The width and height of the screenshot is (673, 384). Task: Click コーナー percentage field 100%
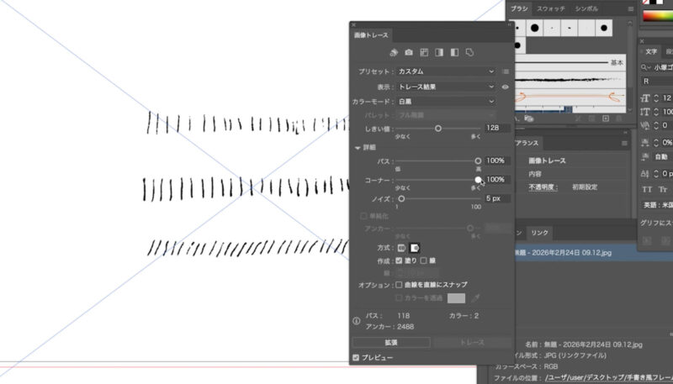[x=497, y=180]
